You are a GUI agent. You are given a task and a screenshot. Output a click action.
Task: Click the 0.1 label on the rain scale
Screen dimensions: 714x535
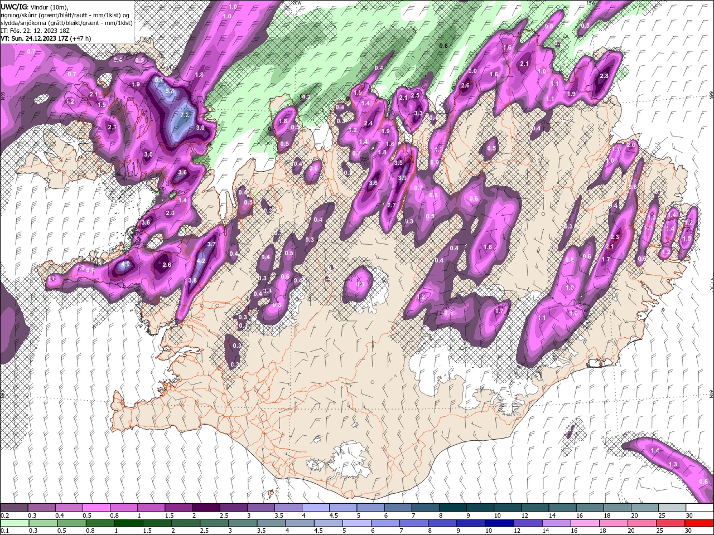point(5,531)
